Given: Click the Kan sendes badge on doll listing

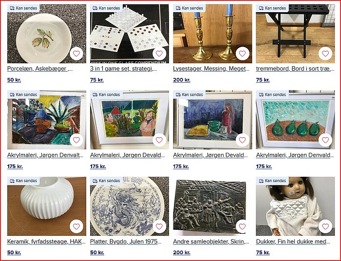Looking at the screenshot, I should point(272,181).
